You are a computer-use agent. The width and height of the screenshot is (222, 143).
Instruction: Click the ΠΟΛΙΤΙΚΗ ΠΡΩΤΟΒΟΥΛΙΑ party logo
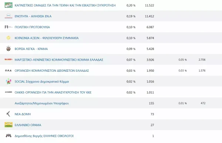(x=9, y=27)
